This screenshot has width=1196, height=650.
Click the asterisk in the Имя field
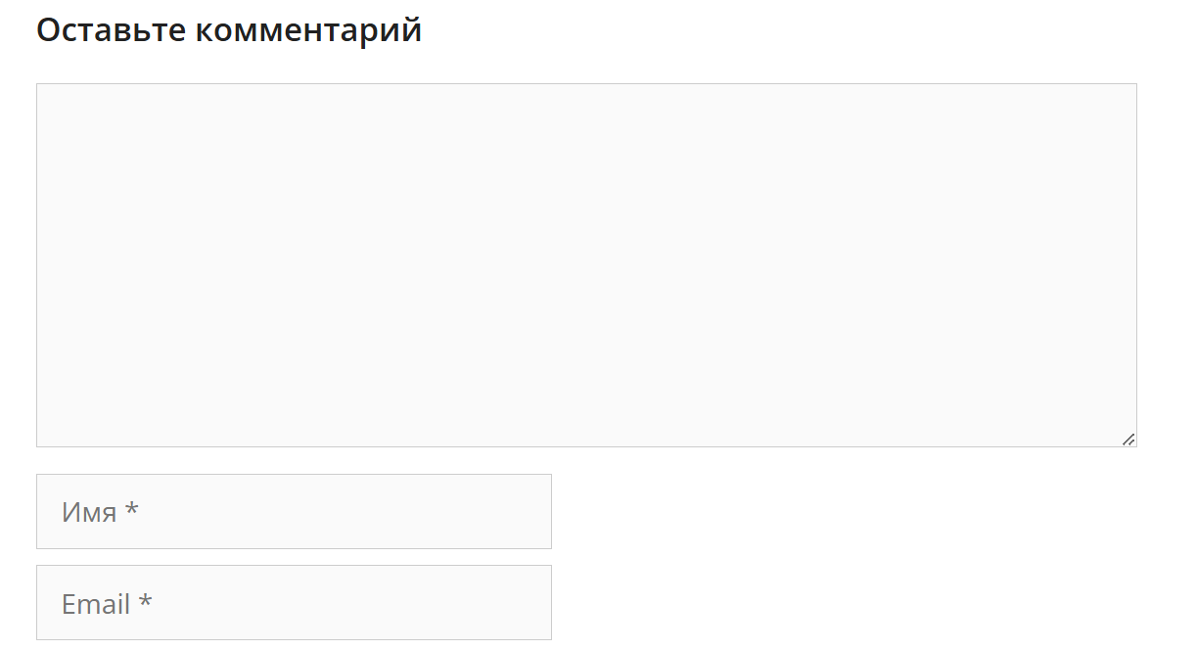[x=132, y=509]
